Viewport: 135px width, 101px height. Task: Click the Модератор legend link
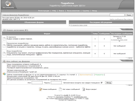[x=99, y=75]
